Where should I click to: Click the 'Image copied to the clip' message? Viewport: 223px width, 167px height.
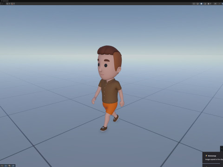coord(214,159)
